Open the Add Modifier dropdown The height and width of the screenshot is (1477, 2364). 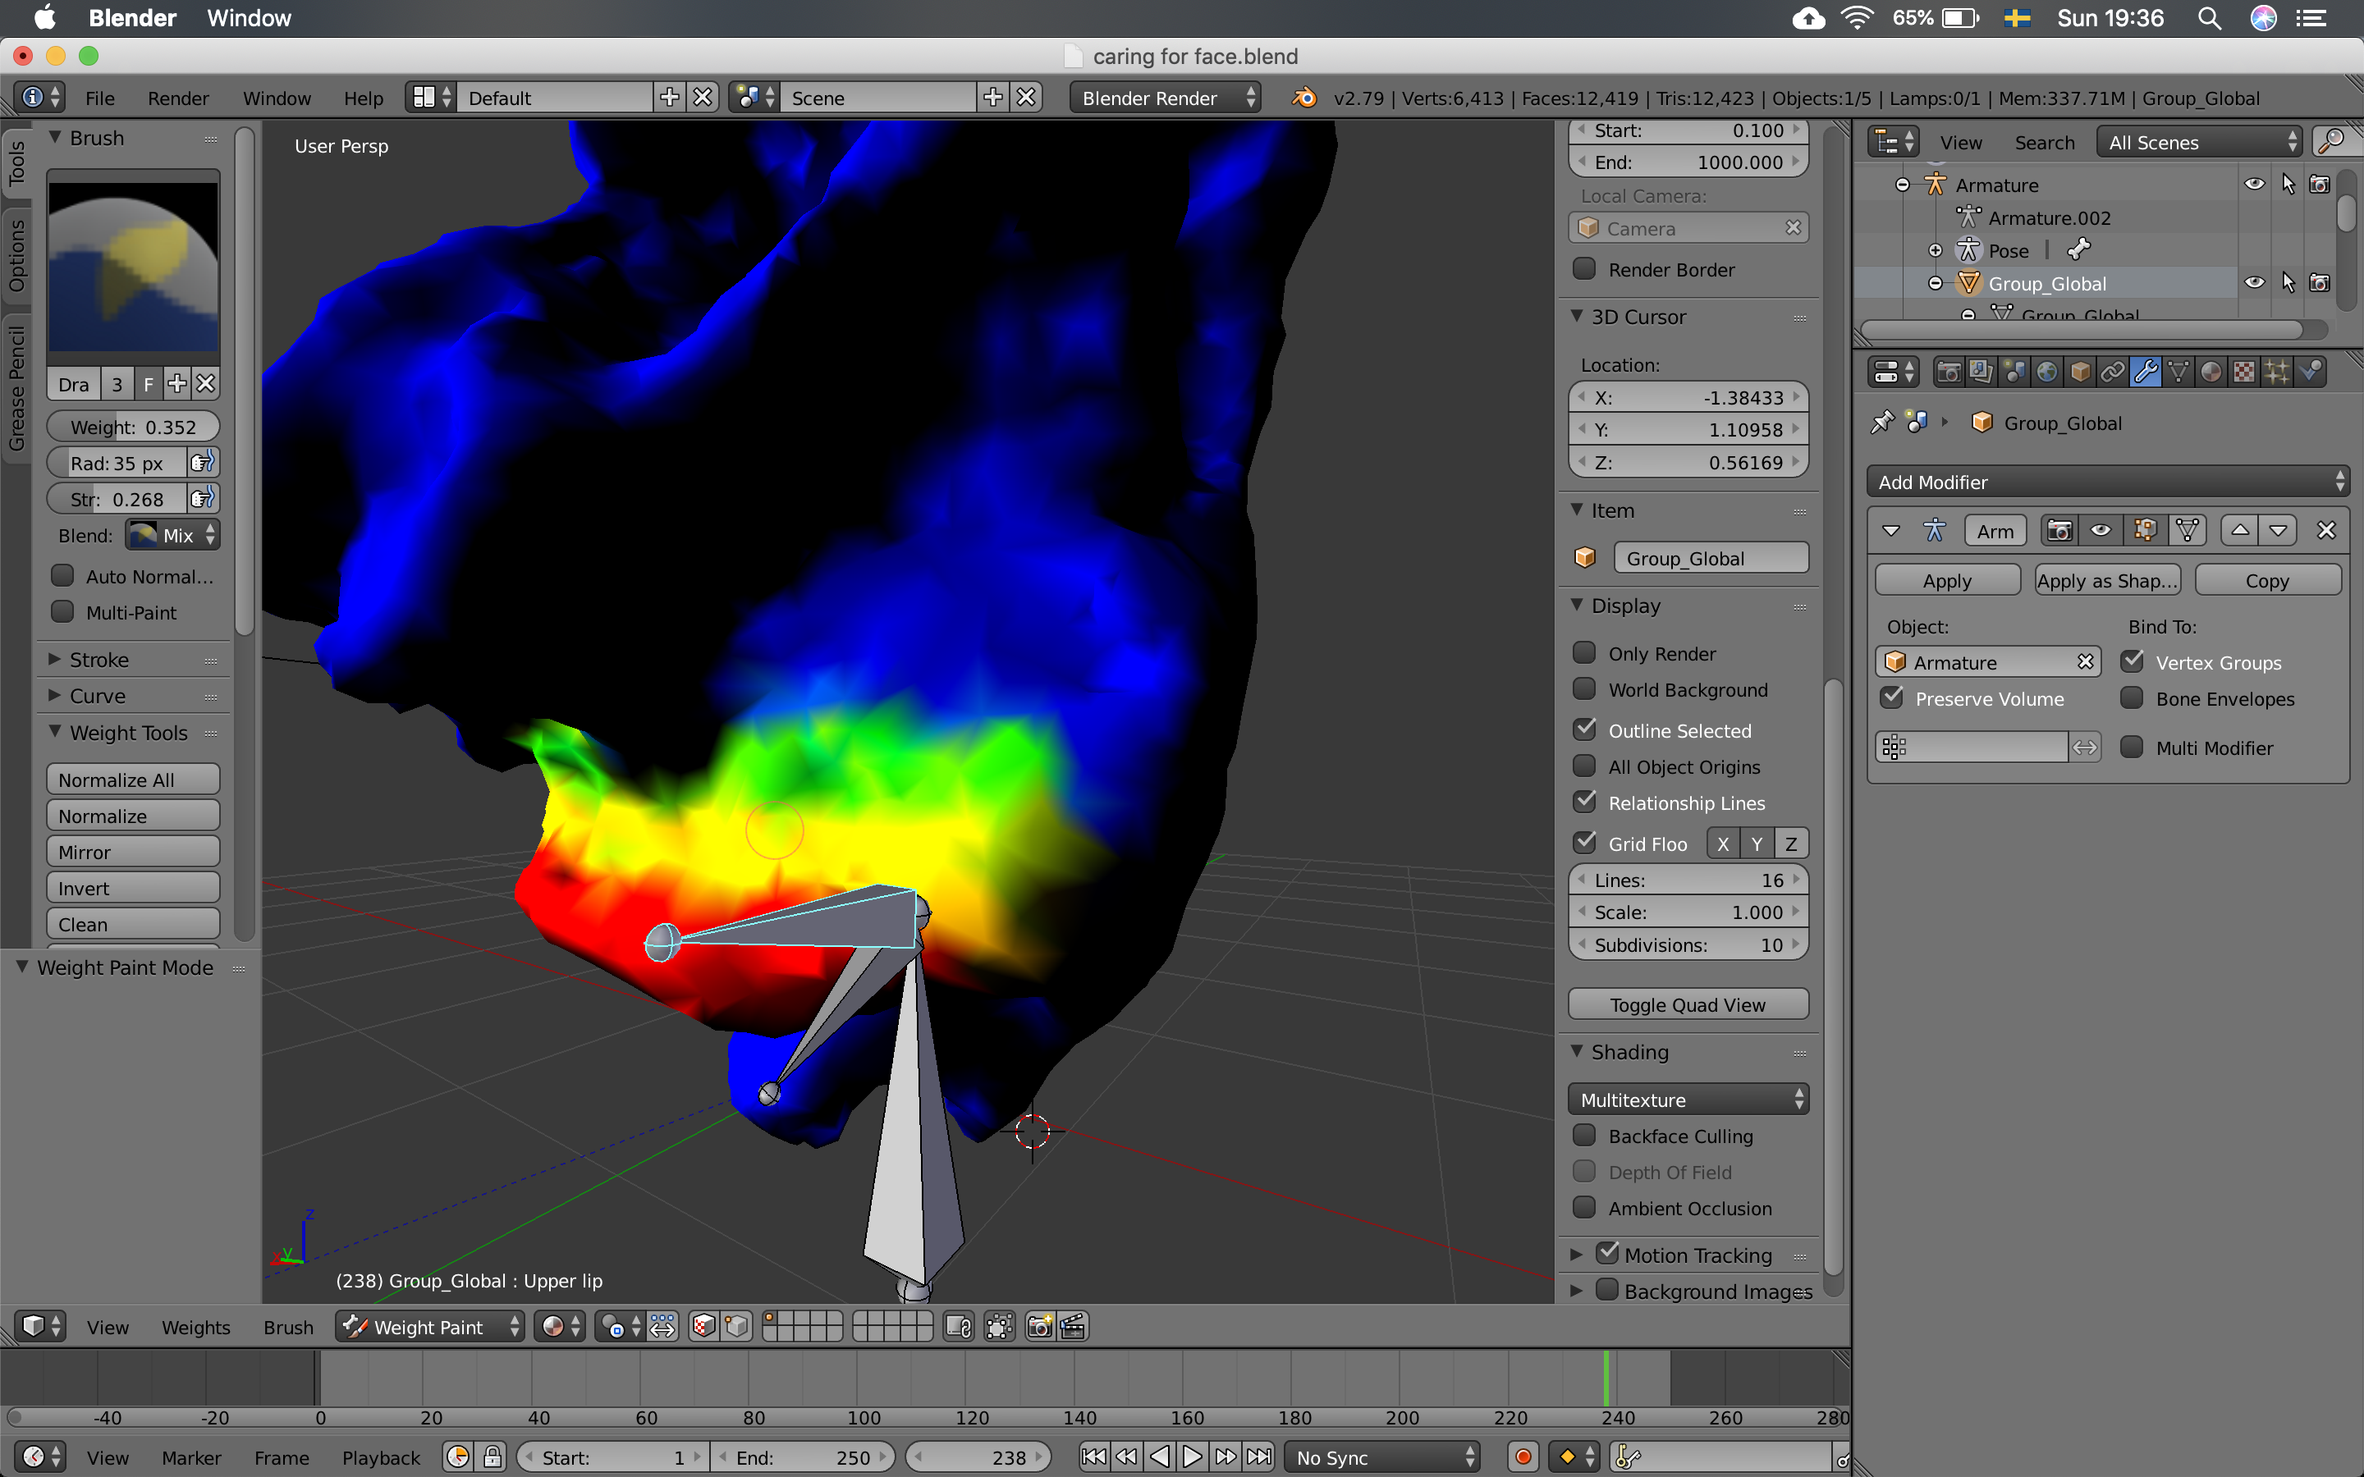click(2108, 482)
